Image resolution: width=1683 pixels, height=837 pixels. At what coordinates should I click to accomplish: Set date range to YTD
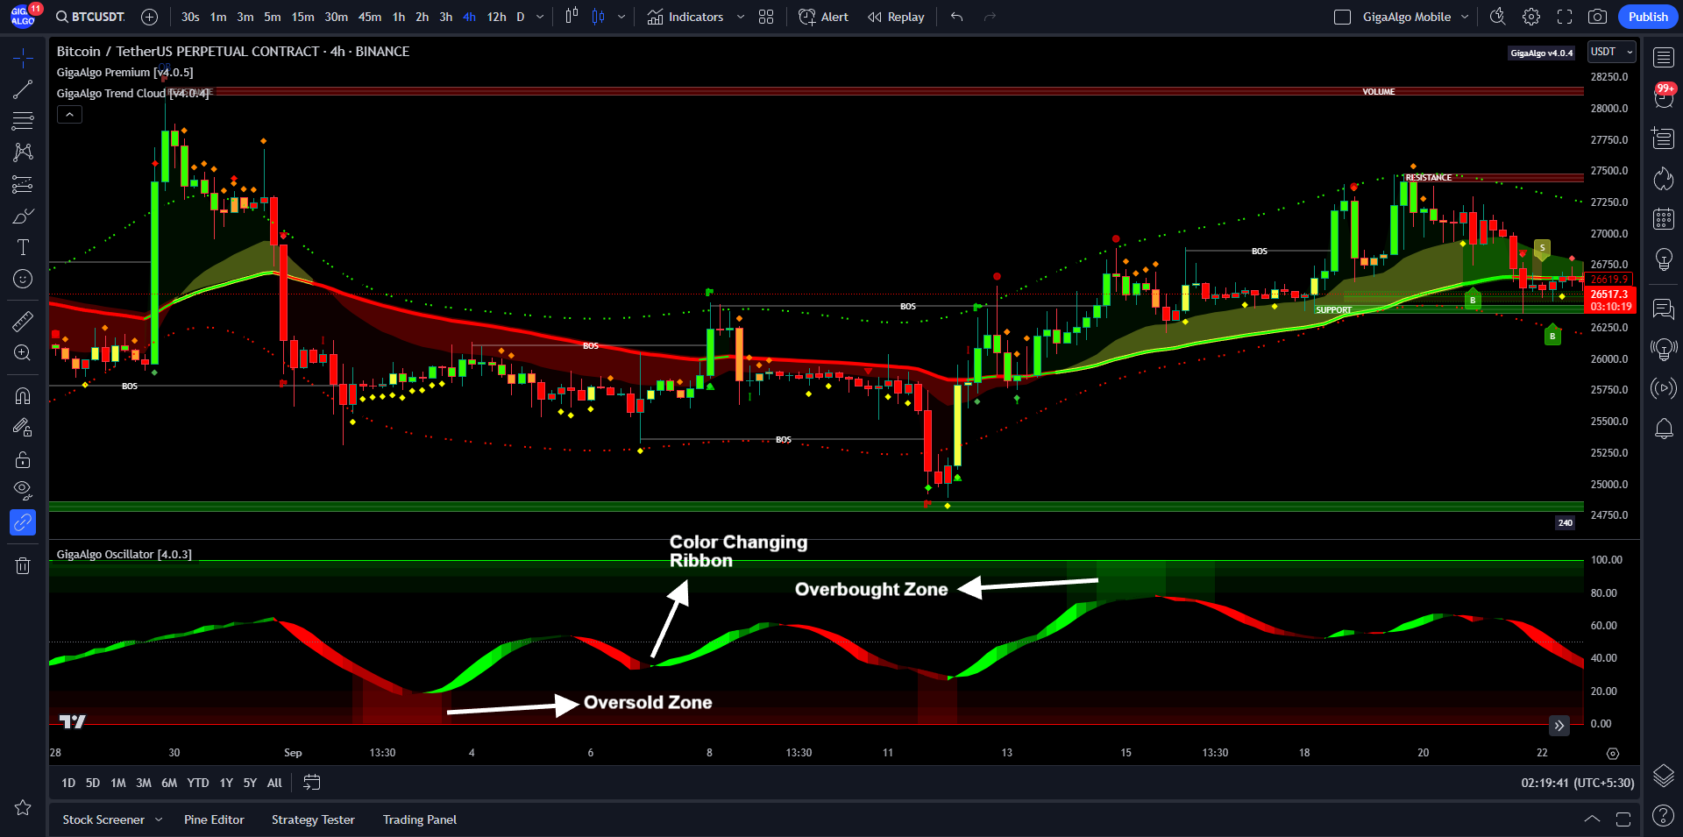pyautogui.click(x=198, y=783)
